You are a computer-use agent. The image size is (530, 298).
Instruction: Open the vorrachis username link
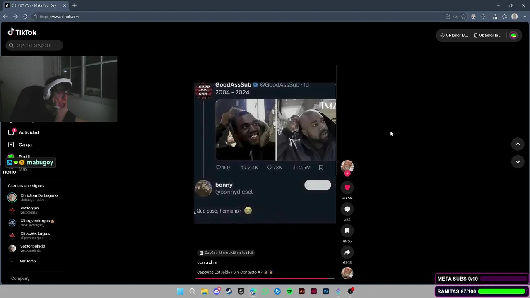coord(207,262)
